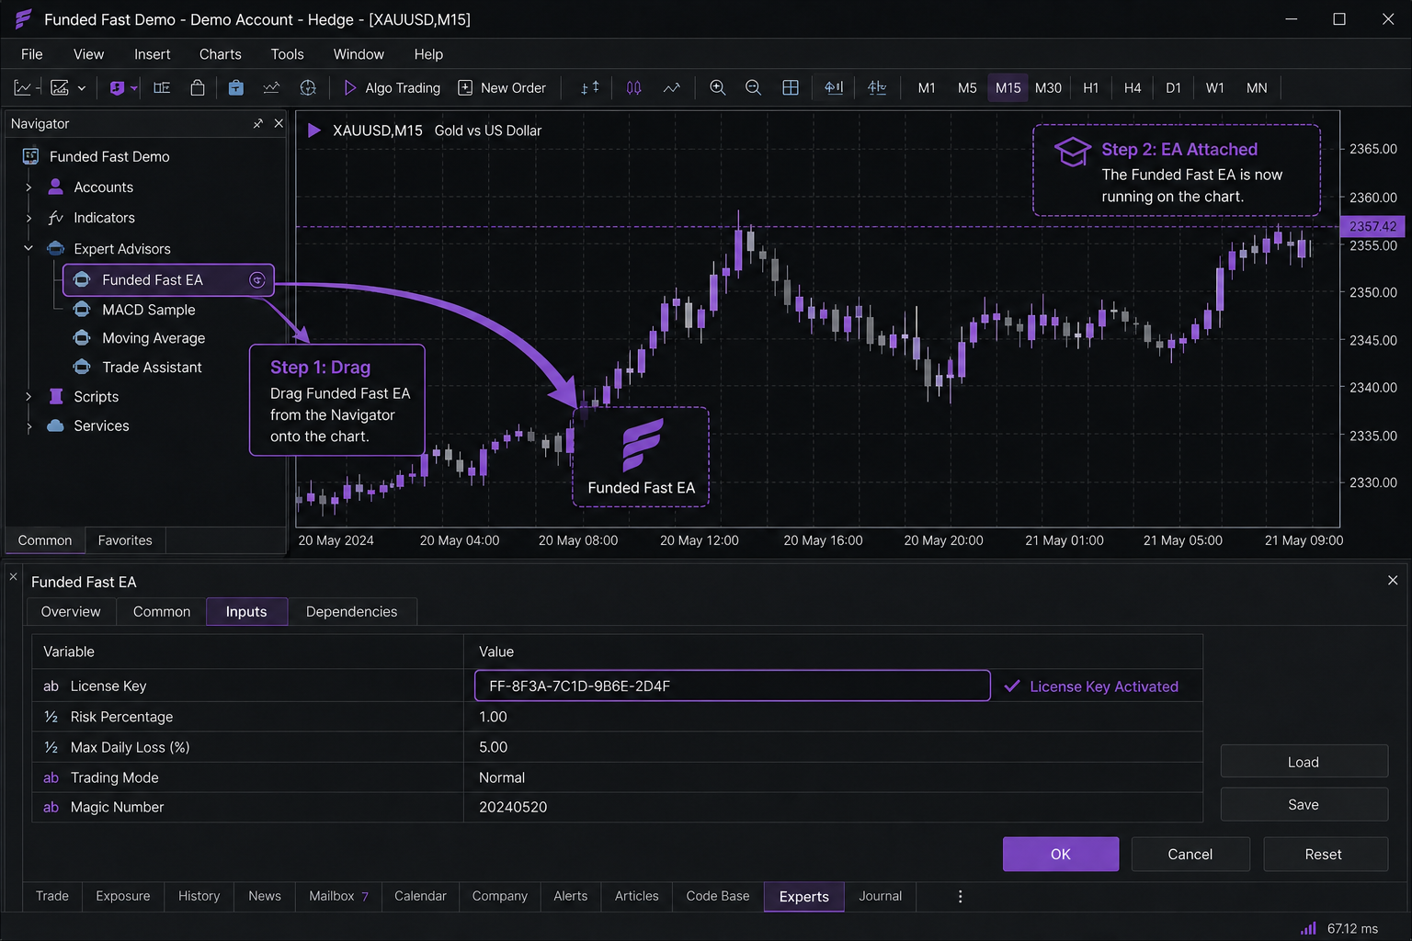Expand the Indicators tree node arrow

[28, 218]
